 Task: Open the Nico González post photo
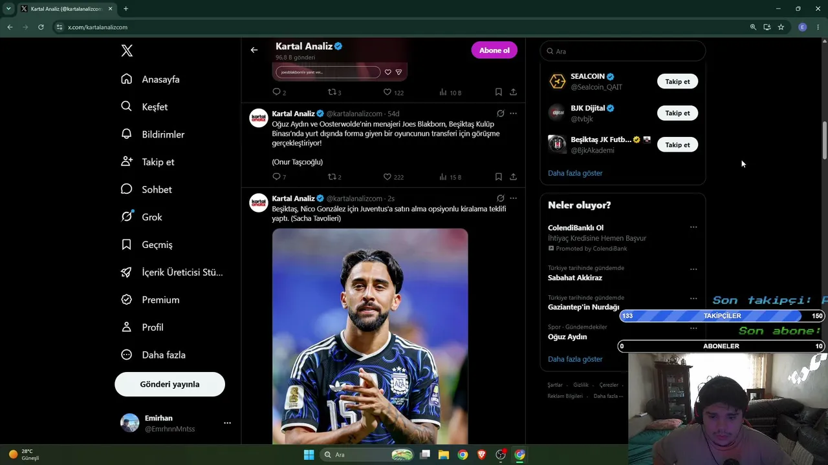370,336
